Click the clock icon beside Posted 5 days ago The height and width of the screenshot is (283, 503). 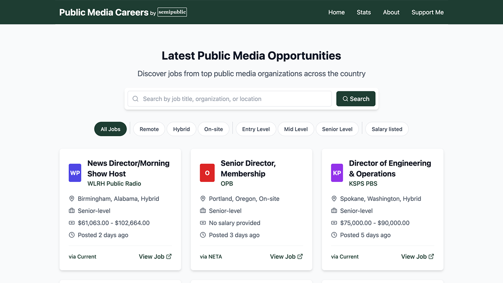[334, 235]
